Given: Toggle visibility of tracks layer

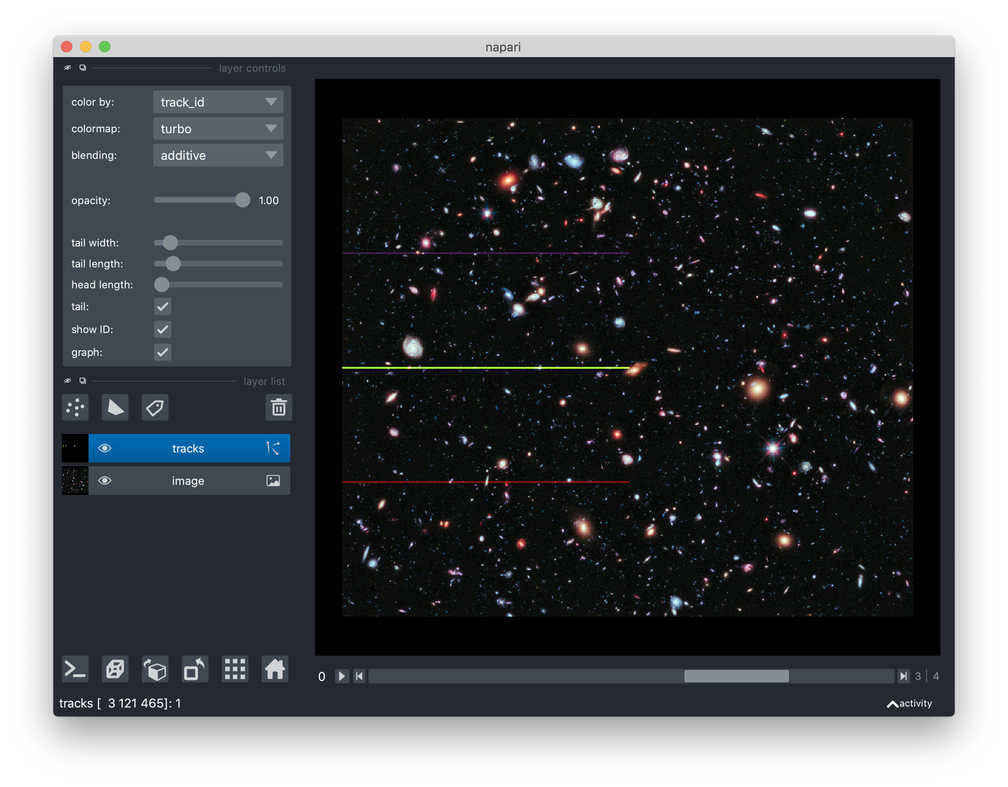Looking at the screenshot, I should [105, 448].
